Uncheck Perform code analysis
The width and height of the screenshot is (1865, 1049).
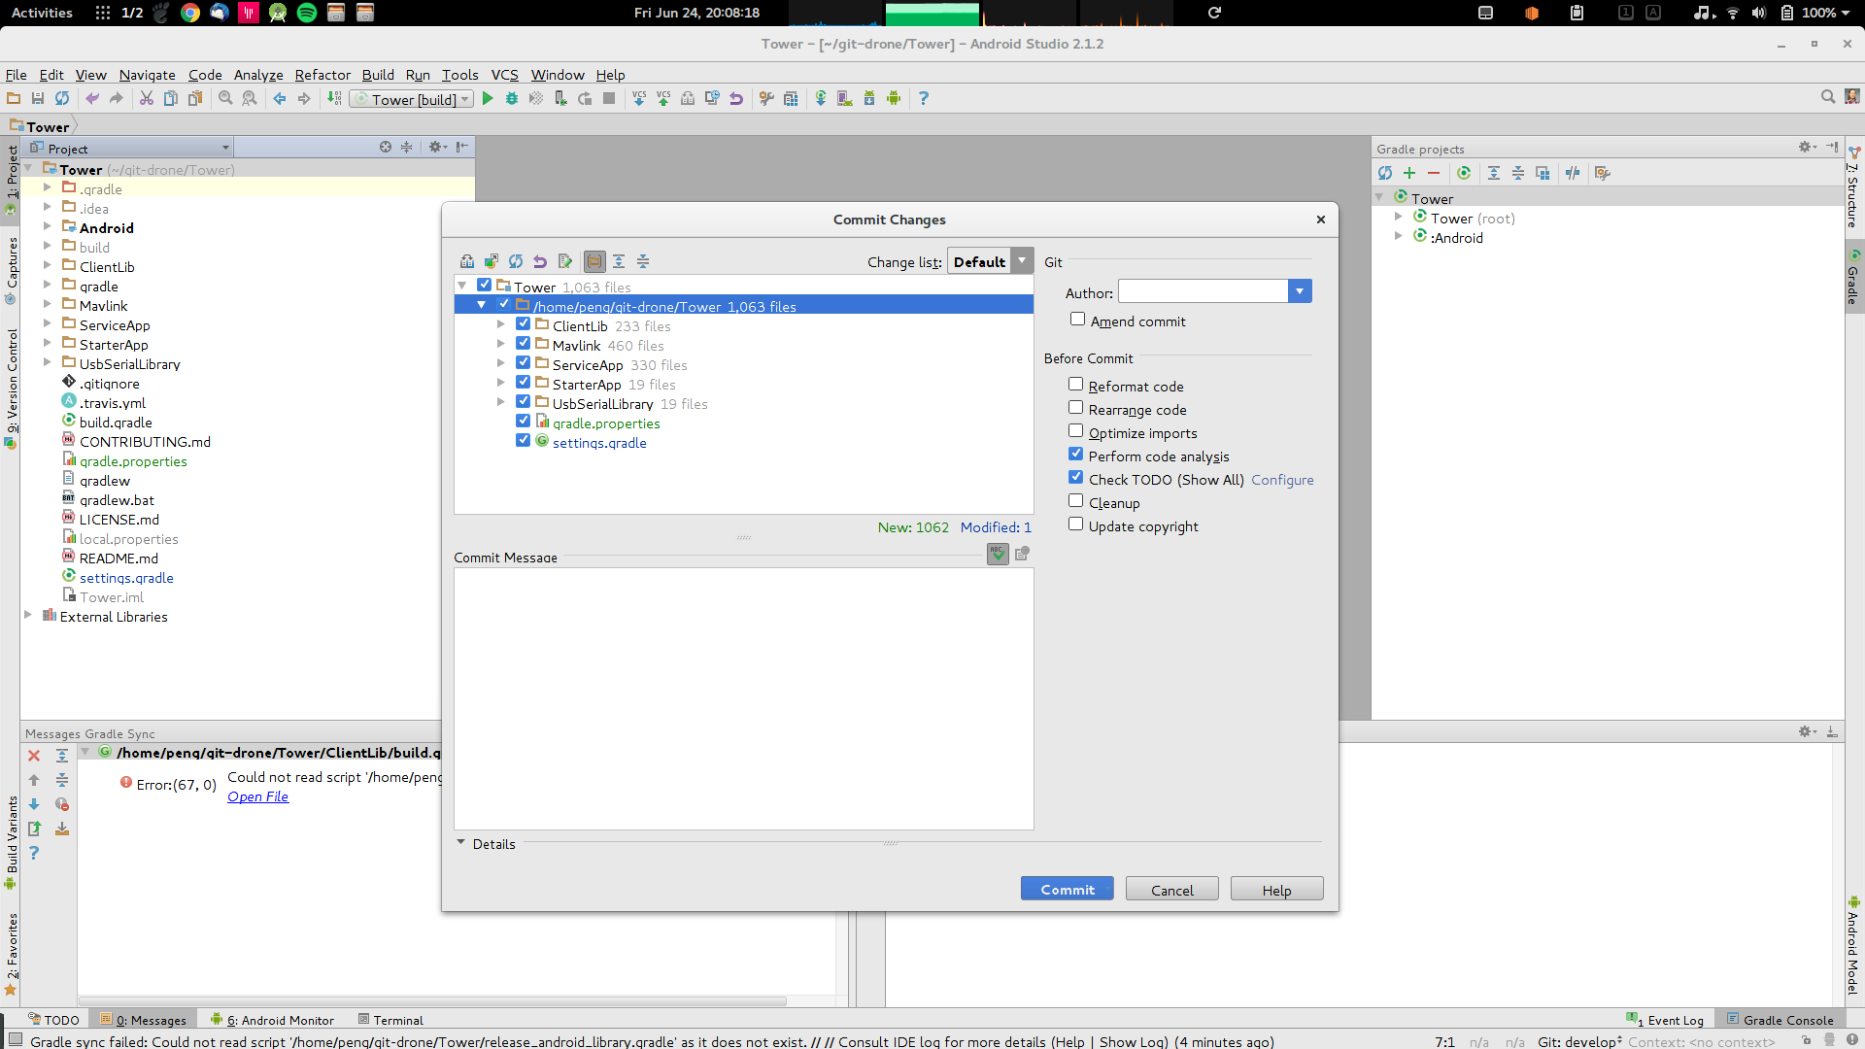coord(1076,455)
